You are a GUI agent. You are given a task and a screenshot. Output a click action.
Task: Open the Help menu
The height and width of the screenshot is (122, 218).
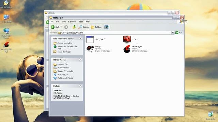[x=88, y=22]
